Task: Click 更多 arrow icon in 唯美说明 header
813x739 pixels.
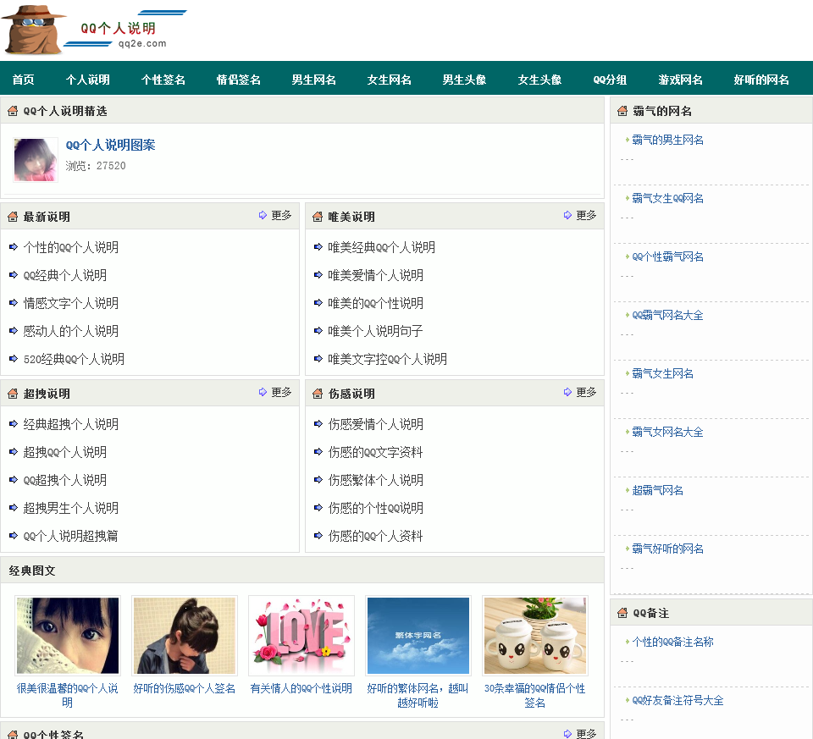Action: 567,215
